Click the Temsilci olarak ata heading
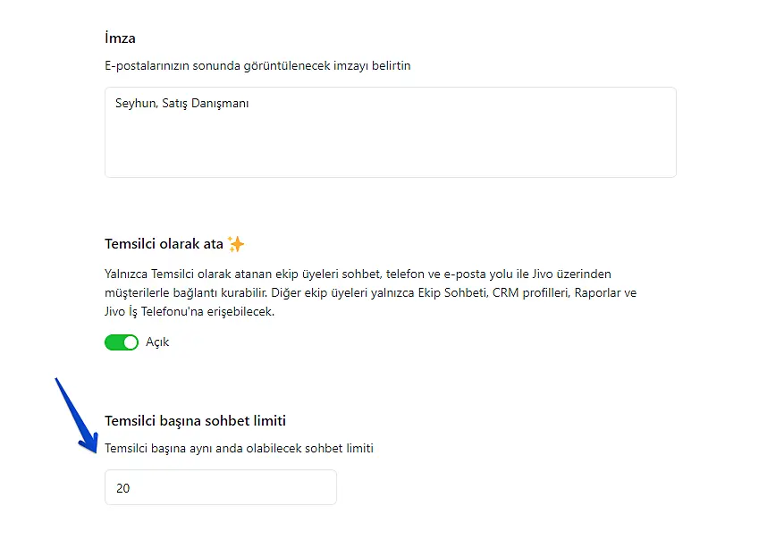The height and width of the screenshot is (557, 784). point(164,244)
